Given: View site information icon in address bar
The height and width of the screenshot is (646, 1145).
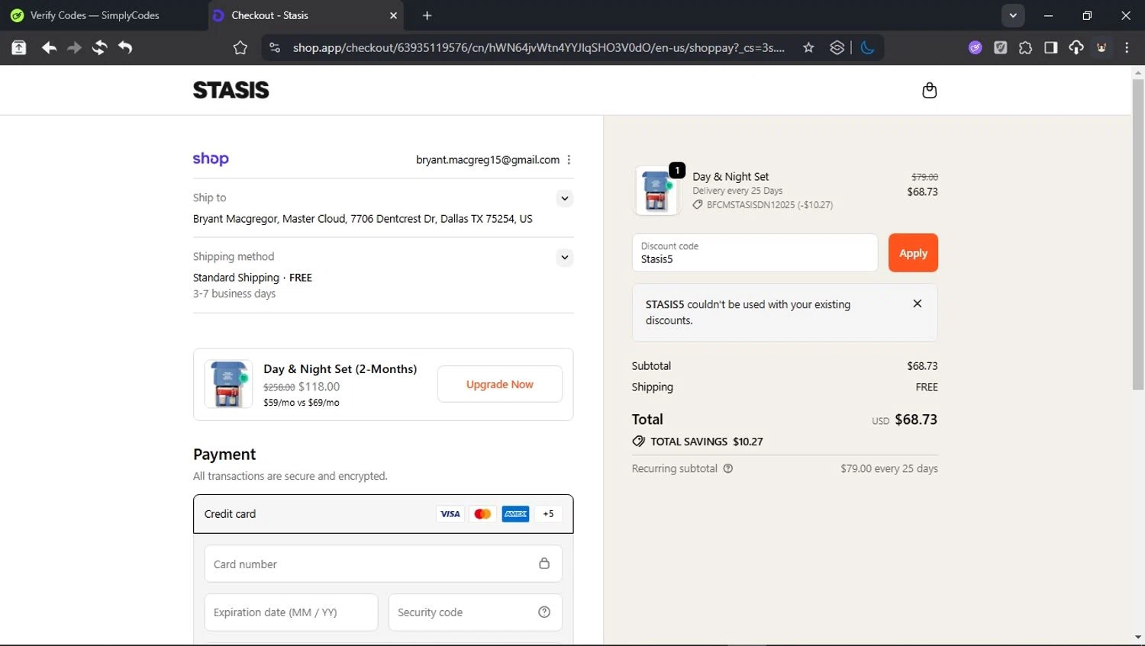Looking at the screenshot, I should point(275,47).
